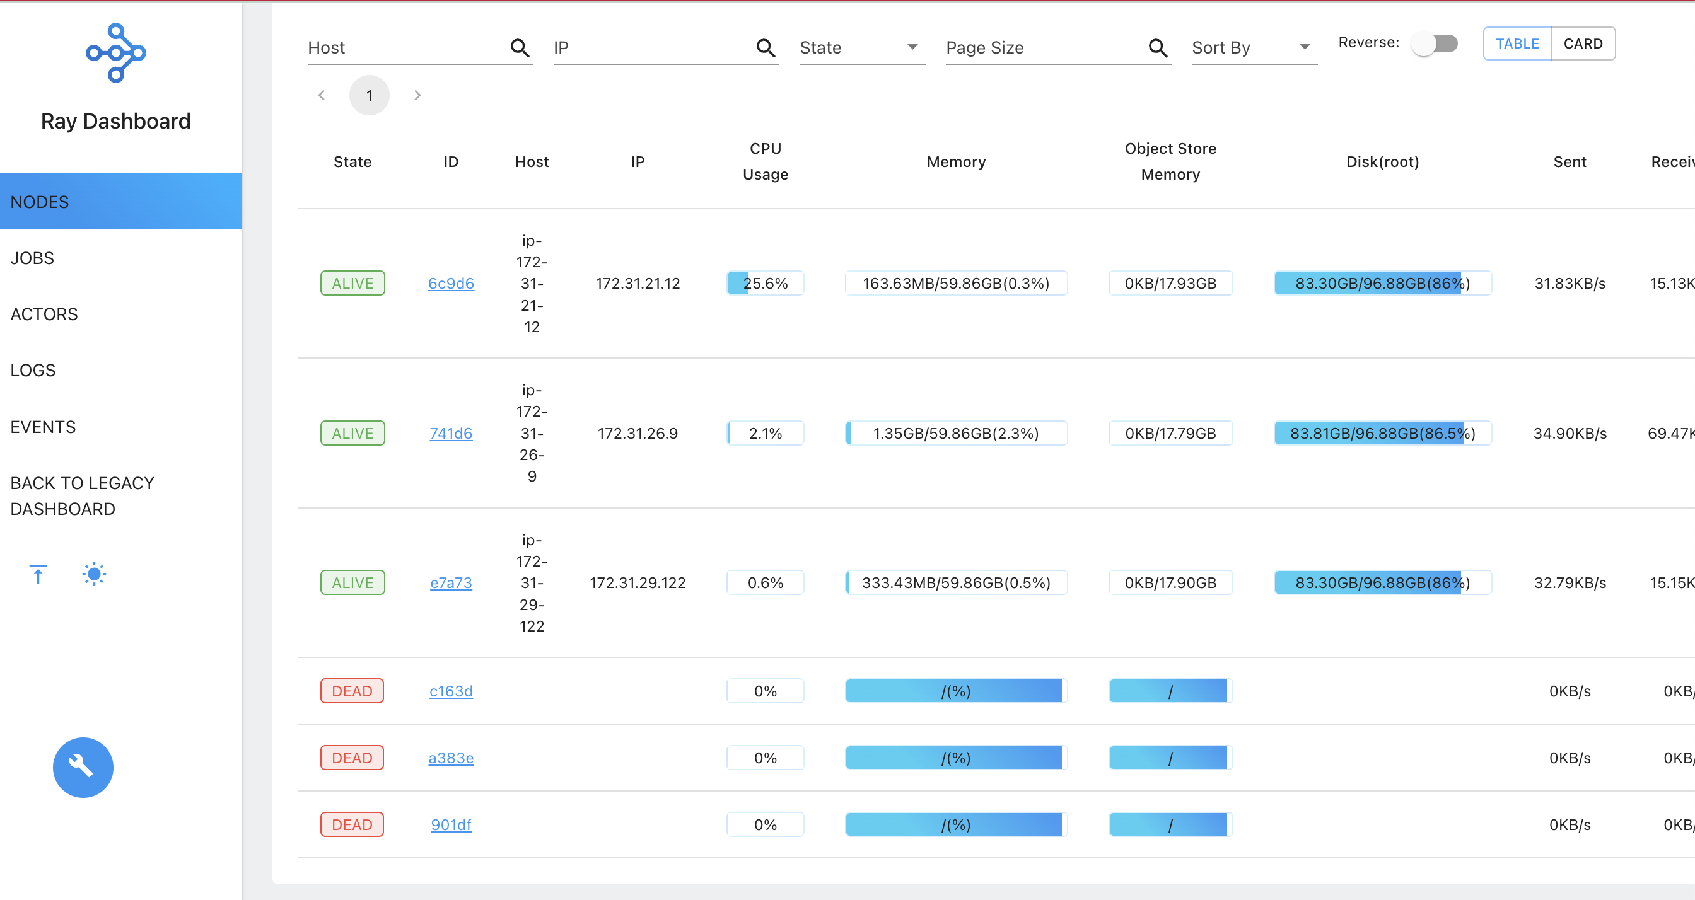
Task: Click the next page arrow
Action: pyautogui.click(x=417, y=95)
